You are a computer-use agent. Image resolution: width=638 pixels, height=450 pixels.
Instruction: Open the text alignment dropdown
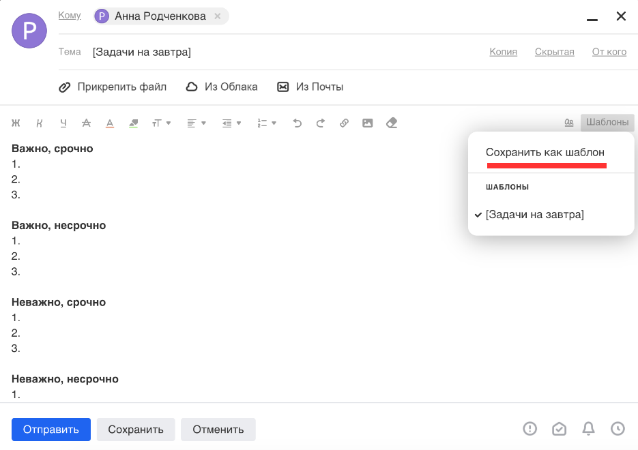tap(197, 123)
